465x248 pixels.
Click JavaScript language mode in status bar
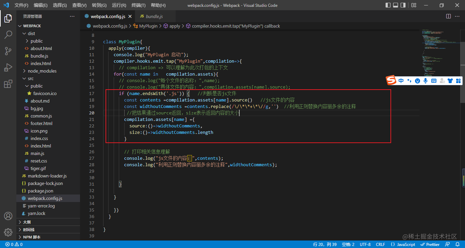pos(403,244)
